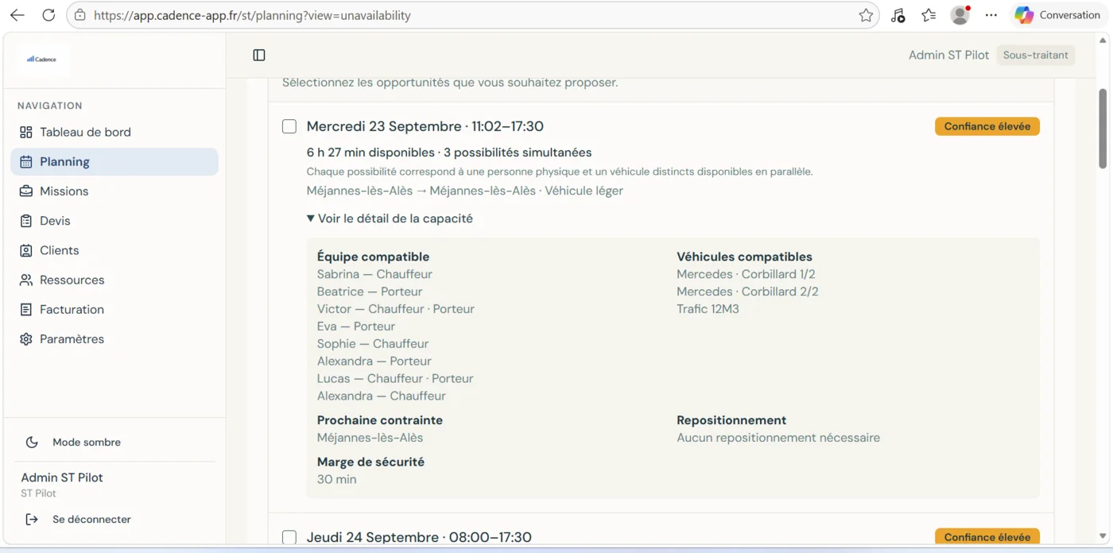Open browser three-dots settings menu

coord(991,15)
